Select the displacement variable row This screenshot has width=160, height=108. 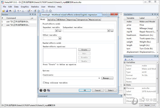[140, 52]
